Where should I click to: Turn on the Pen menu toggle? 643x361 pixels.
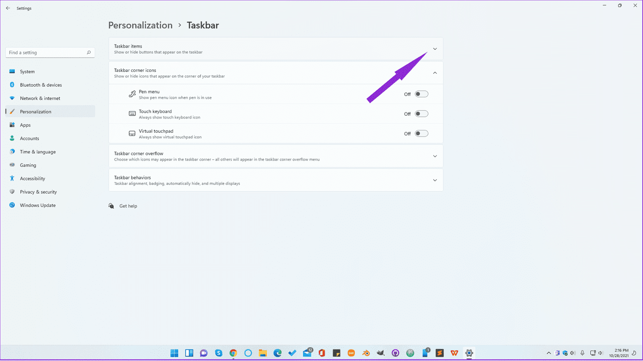[x=421, y=94]
